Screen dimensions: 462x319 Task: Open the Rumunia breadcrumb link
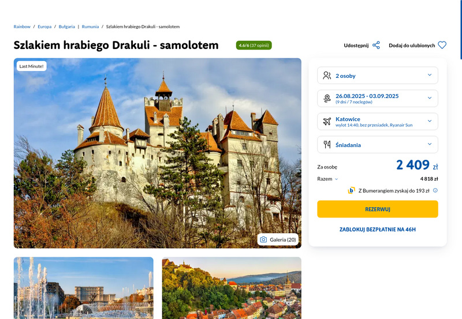coord(90,27)
